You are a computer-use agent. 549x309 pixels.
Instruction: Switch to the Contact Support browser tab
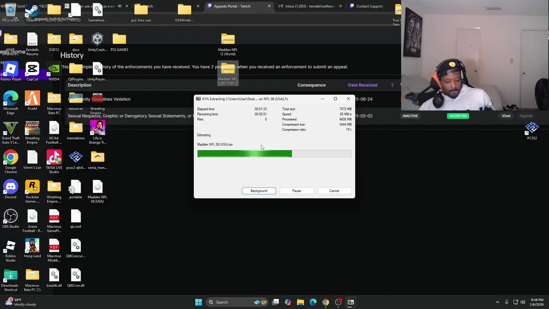click(x=369, y=6)
